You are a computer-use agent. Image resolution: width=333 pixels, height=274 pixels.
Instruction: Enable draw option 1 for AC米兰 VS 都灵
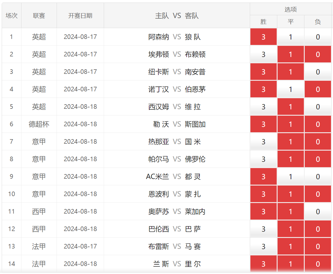click(x=290, y=176)
